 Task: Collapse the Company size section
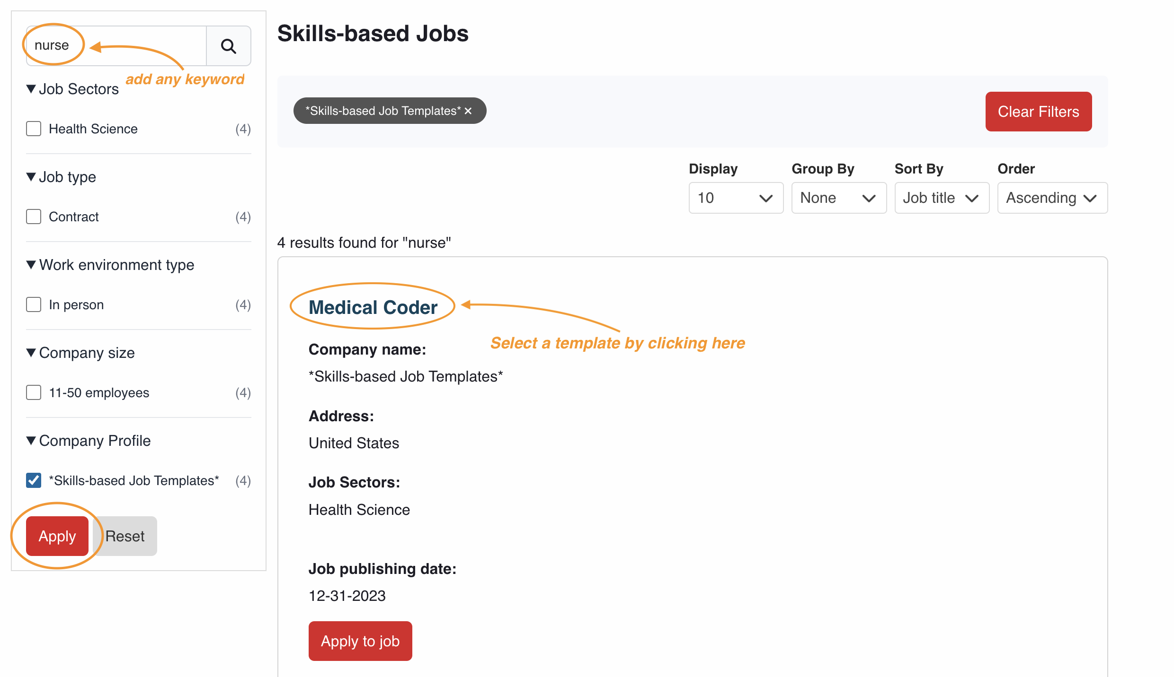(31, 353)
